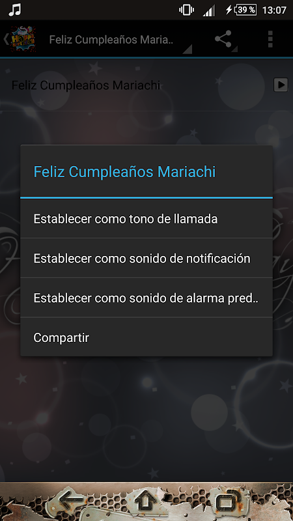Open the recent apps button
The width and height of the screenshot is (293, 521).
[228, 501]
